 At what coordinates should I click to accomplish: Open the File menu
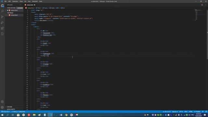click(x=6, y=1)
